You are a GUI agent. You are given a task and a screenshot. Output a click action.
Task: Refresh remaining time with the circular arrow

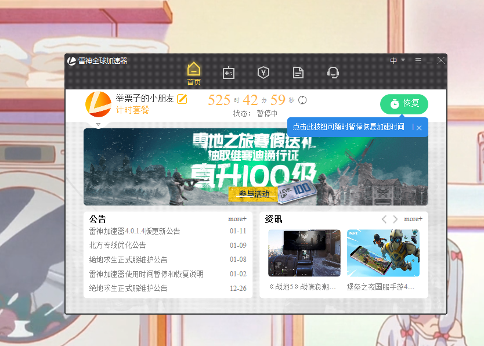pos(302,100)
